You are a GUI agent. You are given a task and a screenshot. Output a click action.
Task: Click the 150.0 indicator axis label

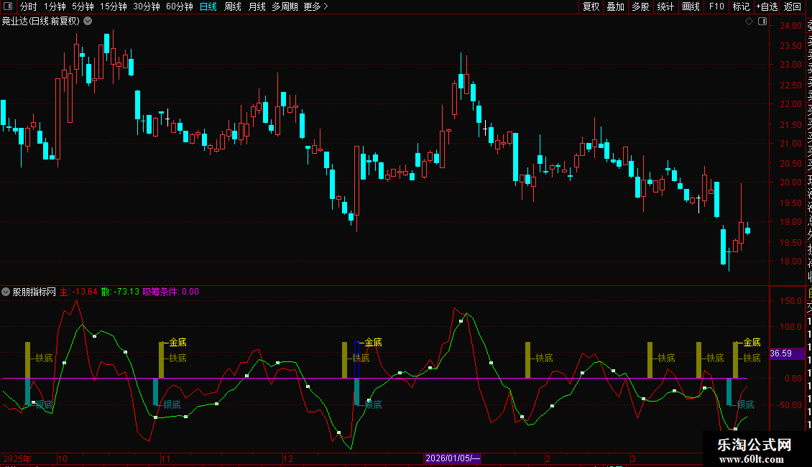tap(790, 301)
